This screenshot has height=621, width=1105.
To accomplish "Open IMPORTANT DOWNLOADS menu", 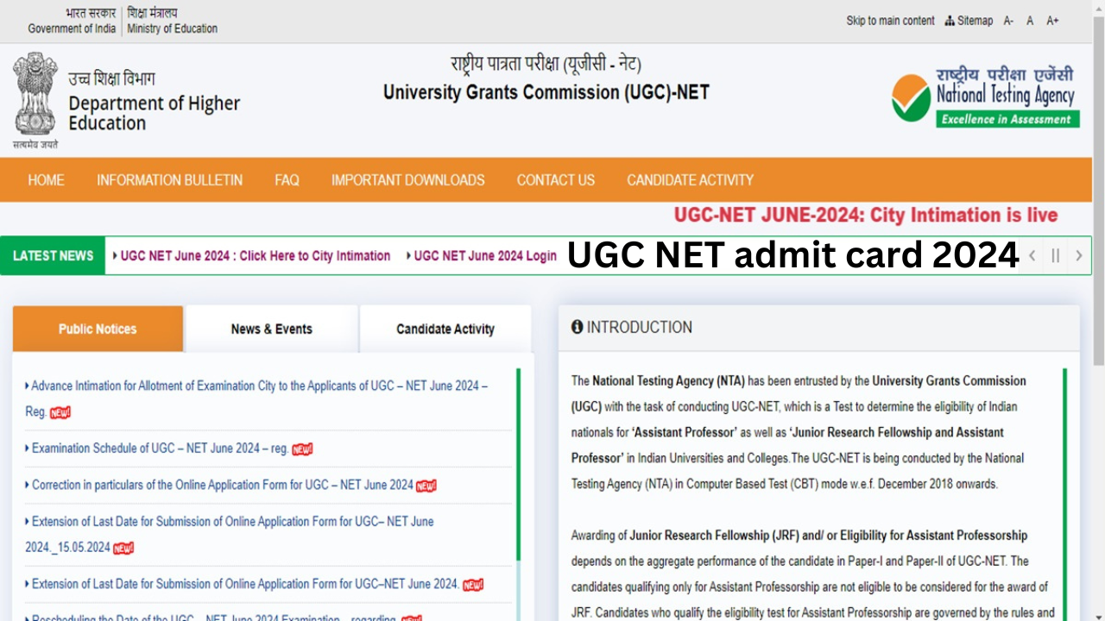I will click(407, 180).
